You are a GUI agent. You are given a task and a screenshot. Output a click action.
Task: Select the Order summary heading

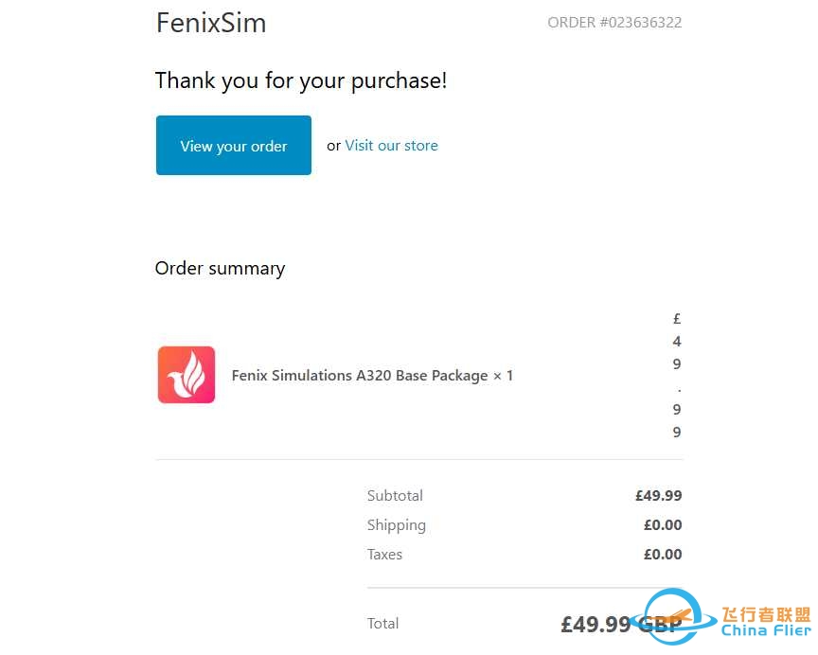click(x=220, y=269)
